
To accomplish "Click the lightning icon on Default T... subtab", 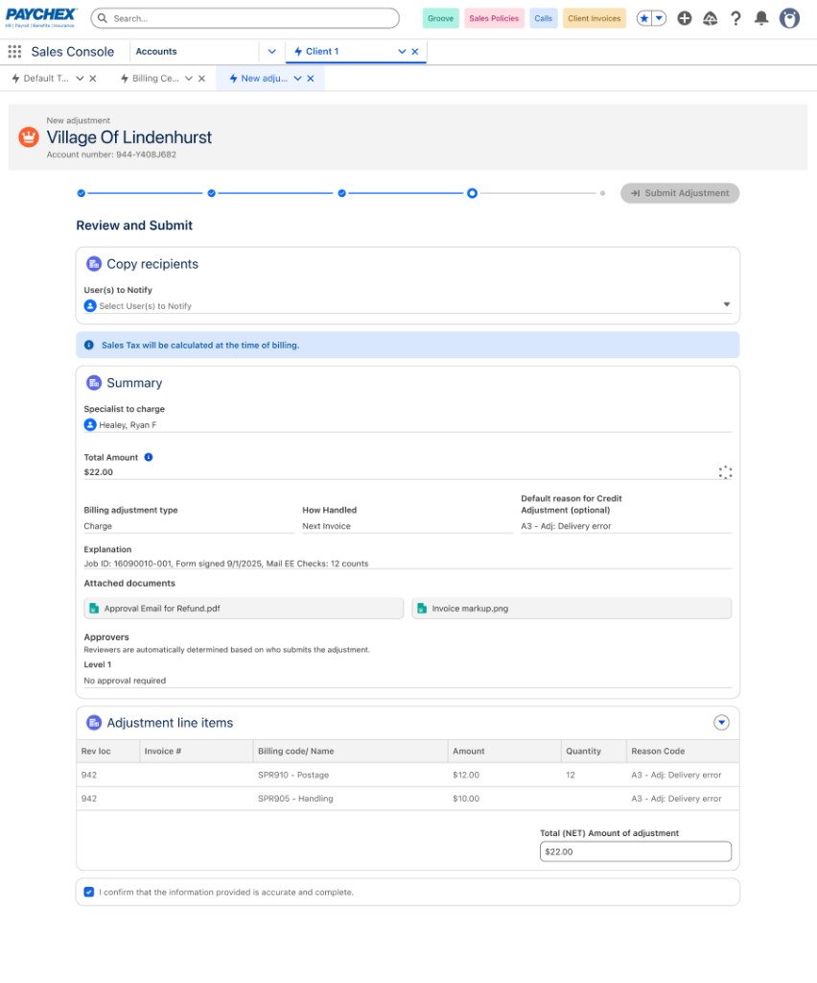I will 15,79.
